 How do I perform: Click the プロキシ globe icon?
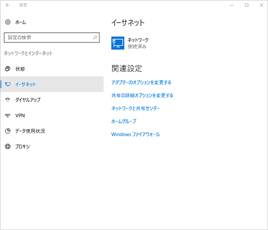(x=8, y=146)
